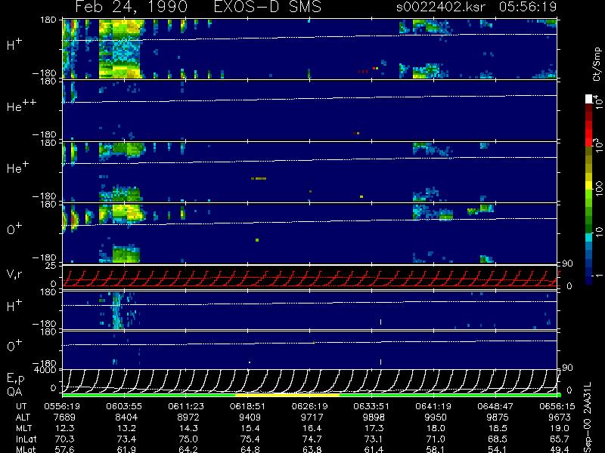Screen dimensions: 605x453
Task: Click MLT value '17.3'
Action: 374,428
